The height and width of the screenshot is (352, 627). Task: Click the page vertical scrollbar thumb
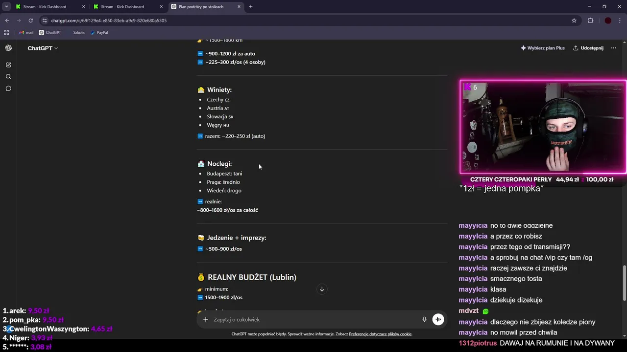(x=624, y=283)
